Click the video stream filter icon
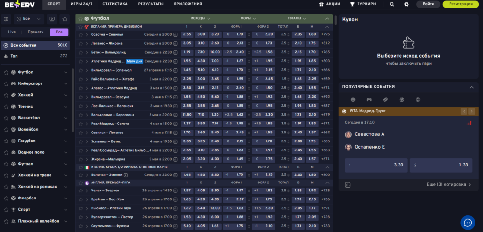The height and width of the screenshot is (232, 483). pyautogui.click(x=52, y=19)
